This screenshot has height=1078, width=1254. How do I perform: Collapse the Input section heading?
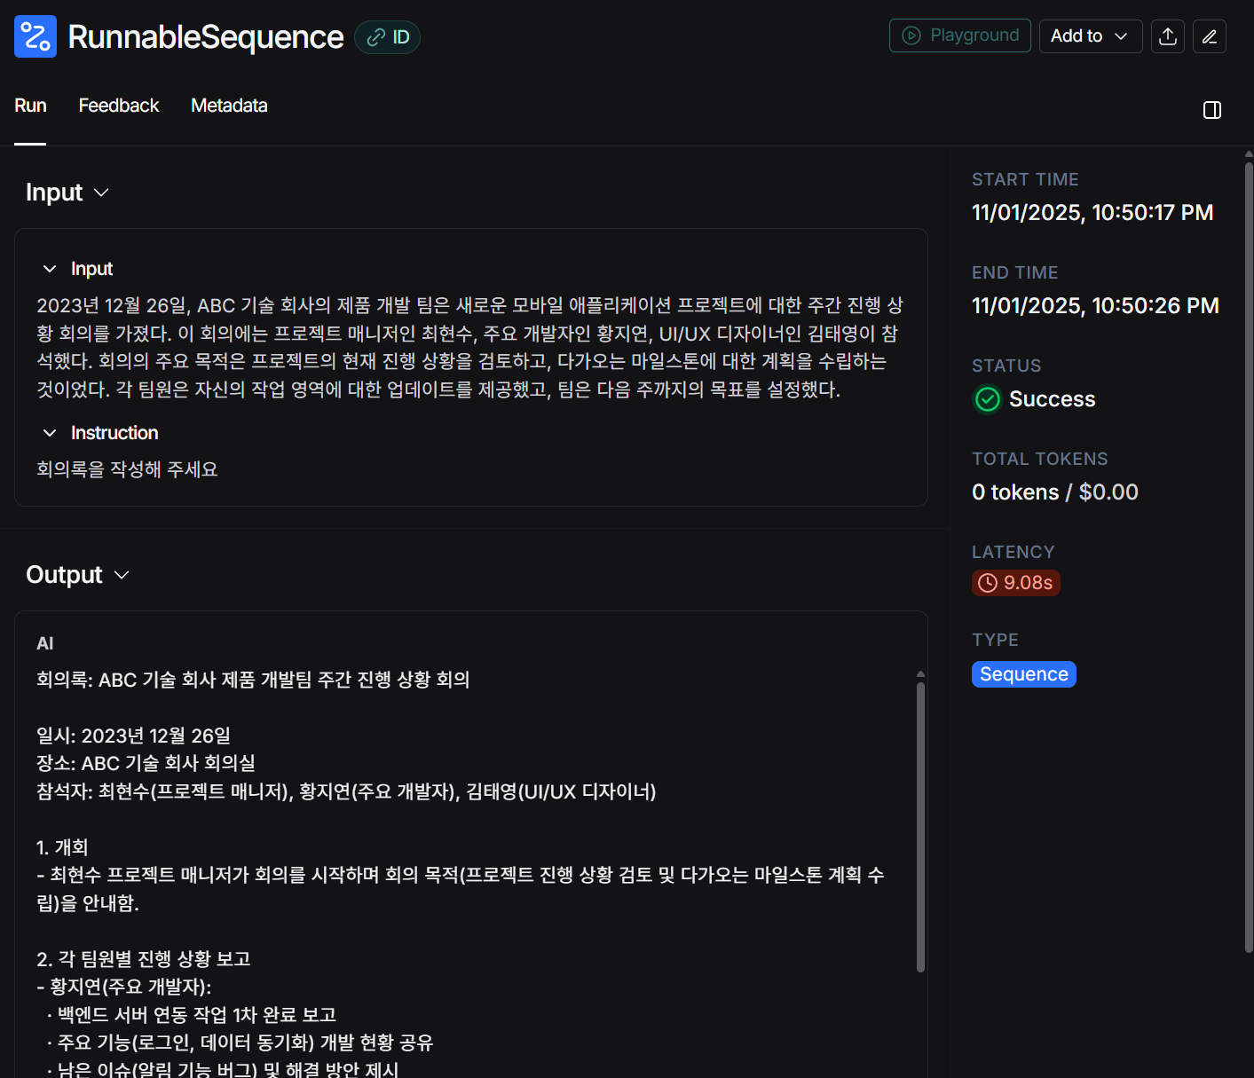pyautogui.click(x=67, y=193)
